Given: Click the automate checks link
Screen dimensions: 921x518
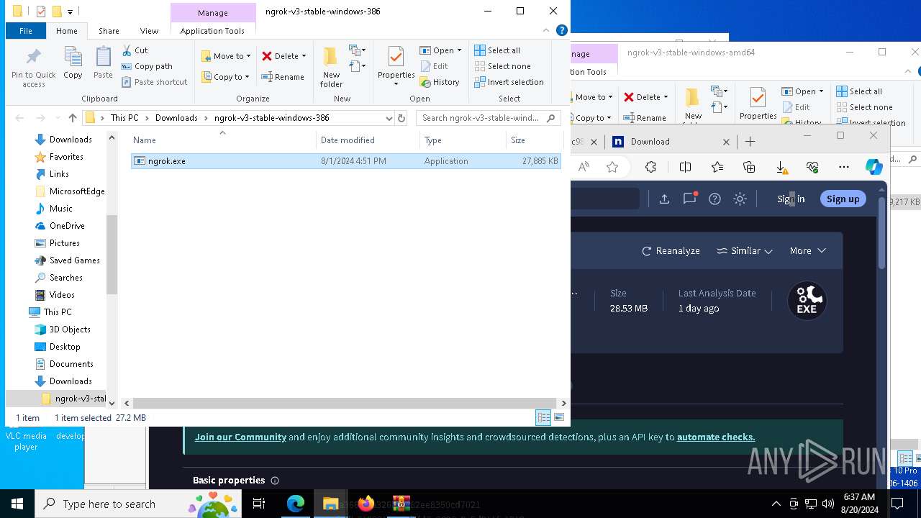Looking at the screenshot, I should coord(716,437).
